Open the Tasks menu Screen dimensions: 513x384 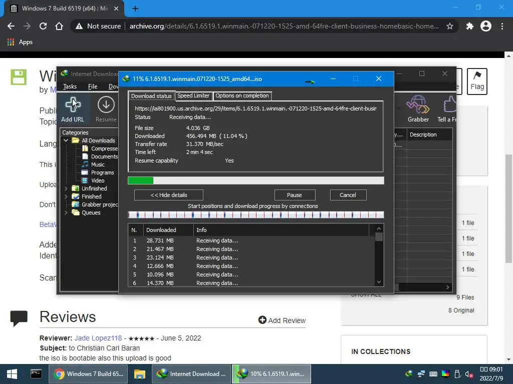70,86
